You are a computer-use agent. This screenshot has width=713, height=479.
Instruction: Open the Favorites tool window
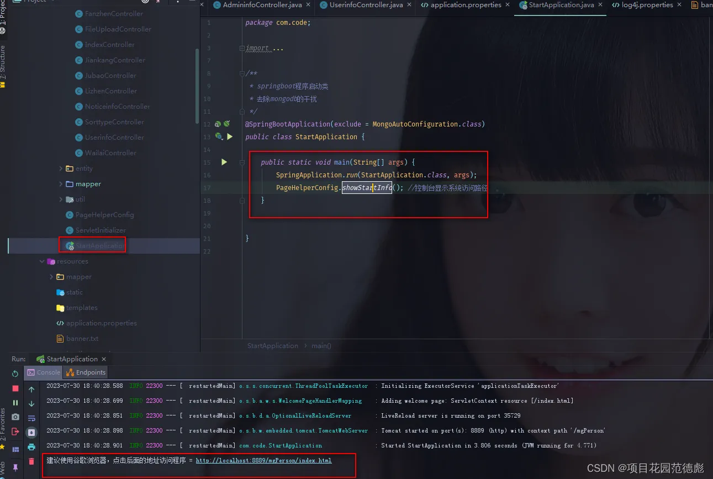pos(3,428)
